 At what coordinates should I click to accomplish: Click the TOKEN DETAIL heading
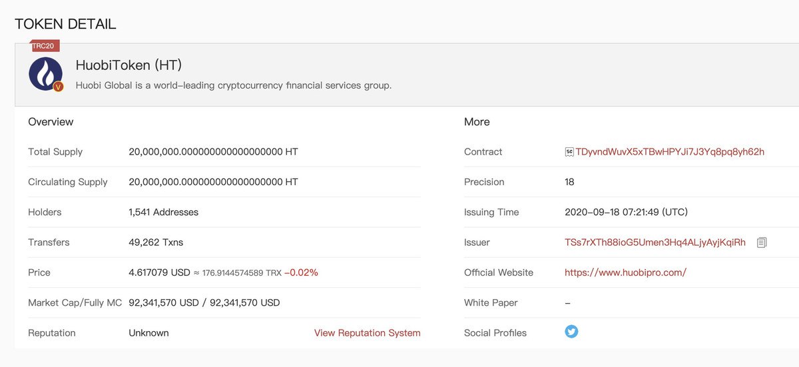65,24
